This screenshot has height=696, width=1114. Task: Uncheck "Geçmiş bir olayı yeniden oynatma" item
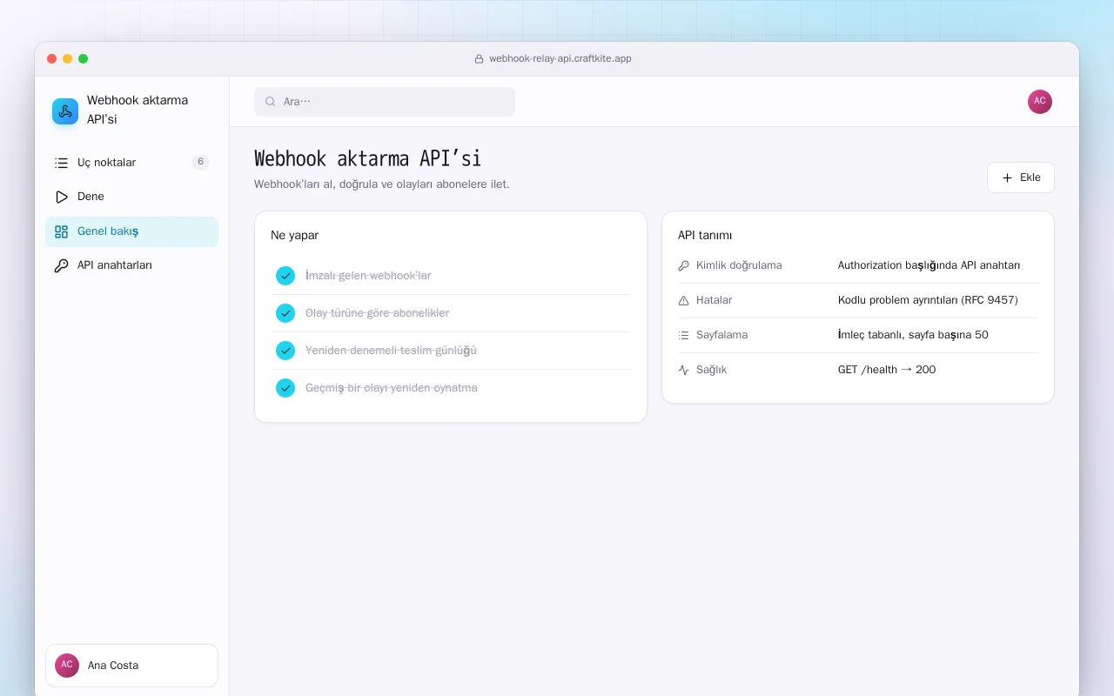click(x=285, y=388)
